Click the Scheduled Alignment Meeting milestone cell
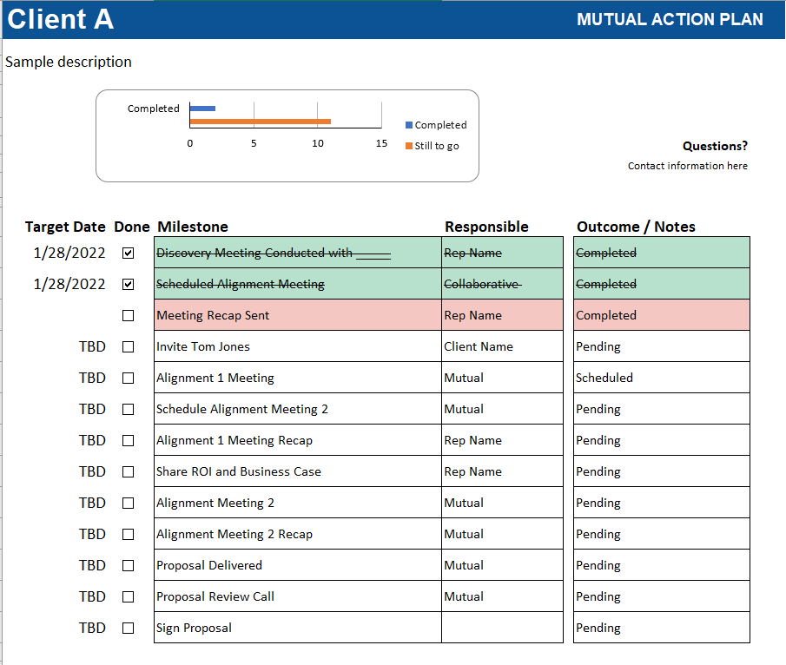The height and width of the screenshot is (665, 786). coord(298,284)
